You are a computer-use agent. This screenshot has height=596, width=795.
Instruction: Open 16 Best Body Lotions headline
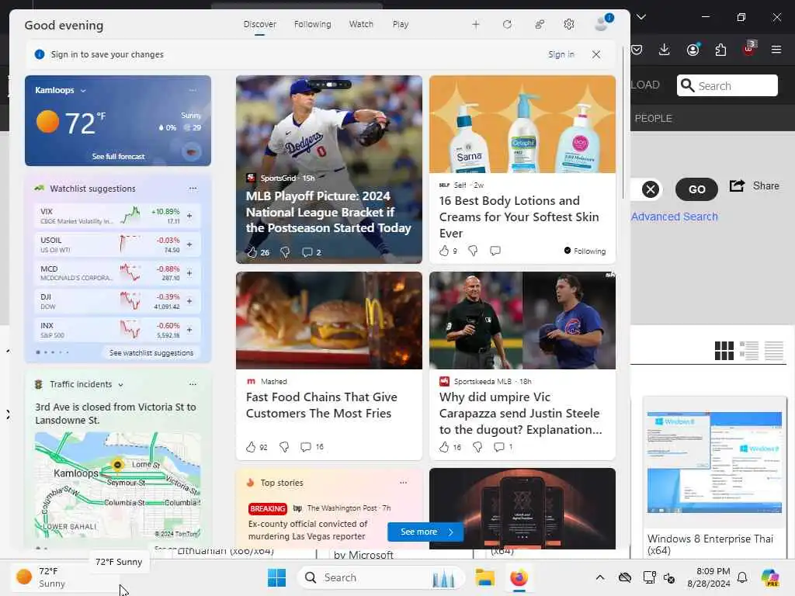(519, 217)
